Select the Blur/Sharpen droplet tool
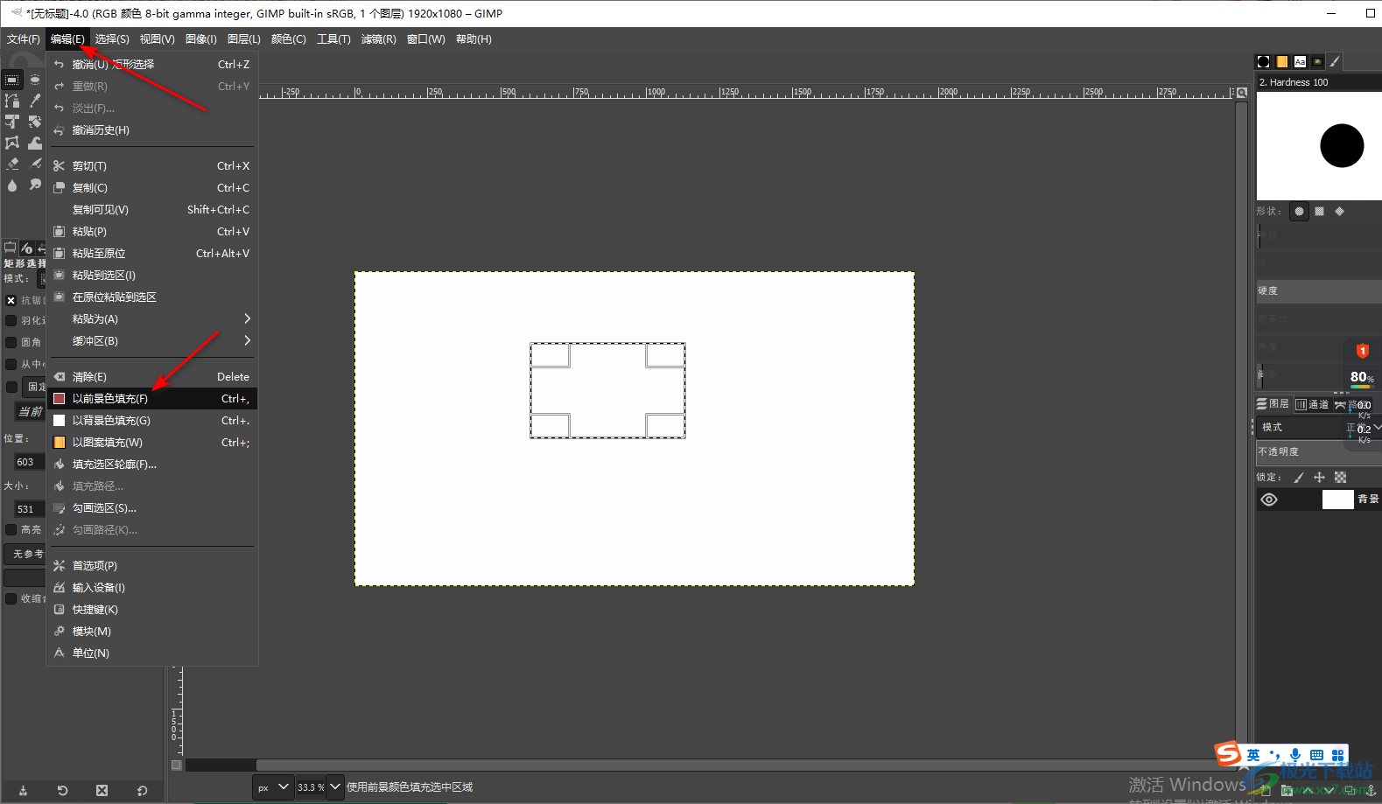Screen dimensions: 1382x804 (x=11, y=185)
